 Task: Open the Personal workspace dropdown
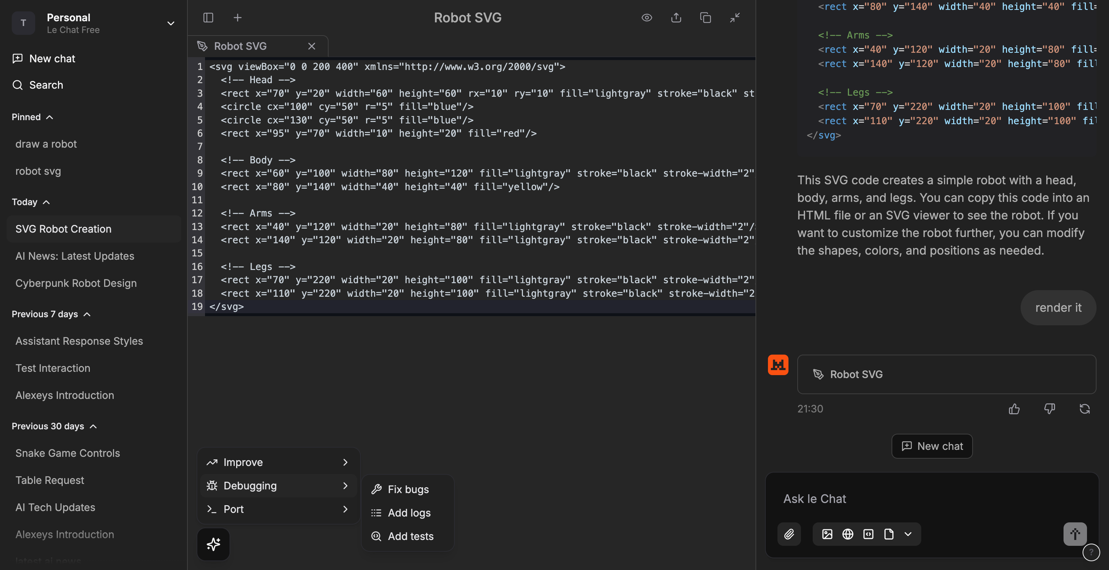tap(171, 23)
